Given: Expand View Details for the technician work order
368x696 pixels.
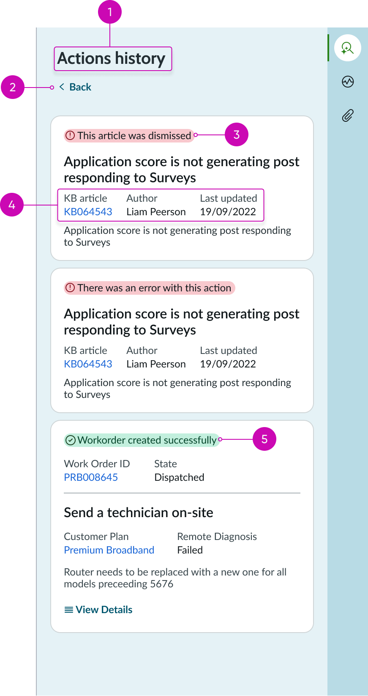Looking at the screenshot, I should click(104, 609).
